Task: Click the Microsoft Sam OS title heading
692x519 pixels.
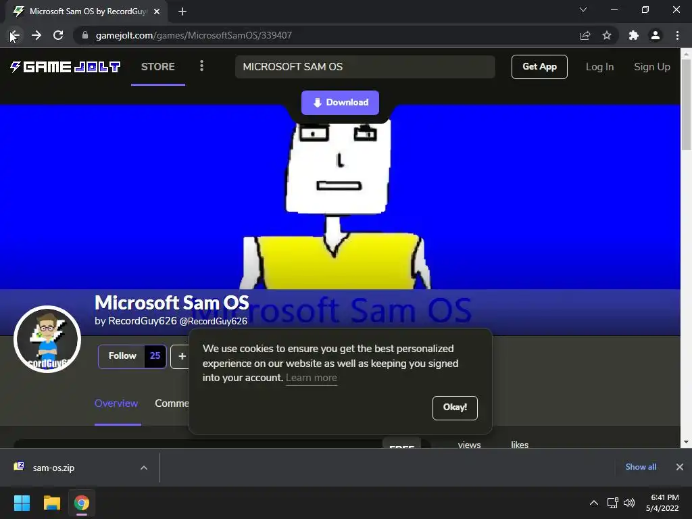Action: pyautogui.click(x=172, y=303)
